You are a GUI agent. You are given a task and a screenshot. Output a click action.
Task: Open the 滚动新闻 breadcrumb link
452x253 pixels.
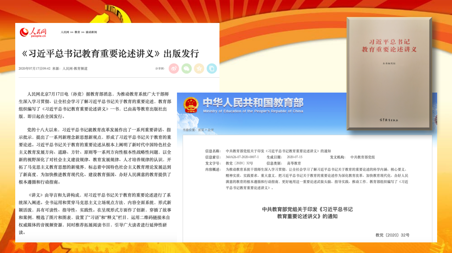tap(91, 32)
